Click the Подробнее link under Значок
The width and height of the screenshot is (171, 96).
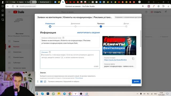click(79, 78)
